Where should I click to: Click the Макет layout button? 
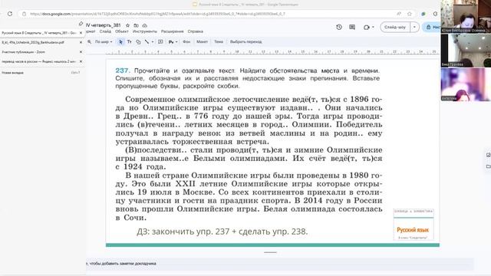202,41
